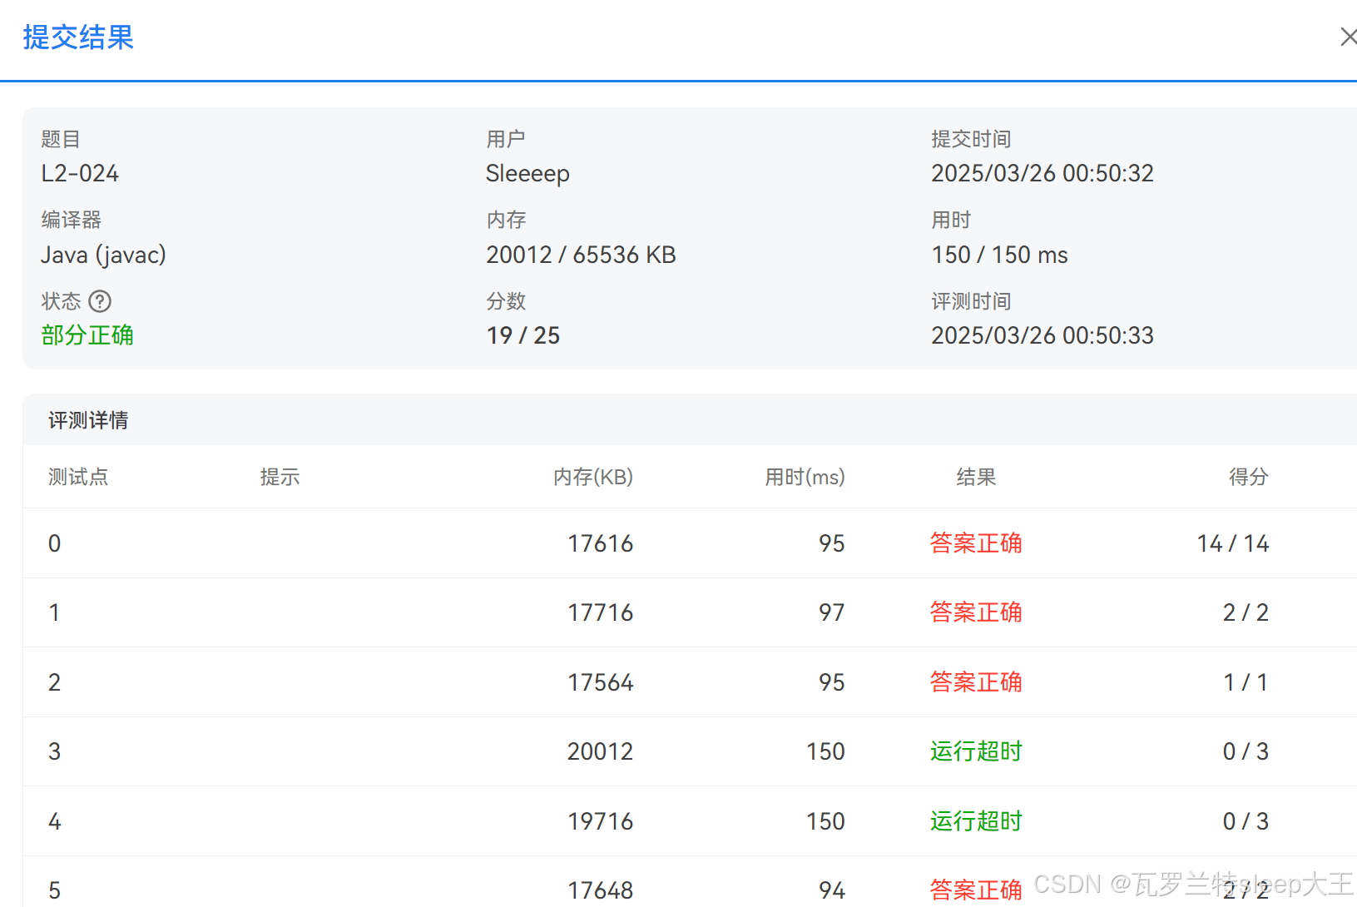Screen dimensions: 1357x907
Task: Click submission time 2025/03/26 00:50:32
Action: coord(1043,173)
